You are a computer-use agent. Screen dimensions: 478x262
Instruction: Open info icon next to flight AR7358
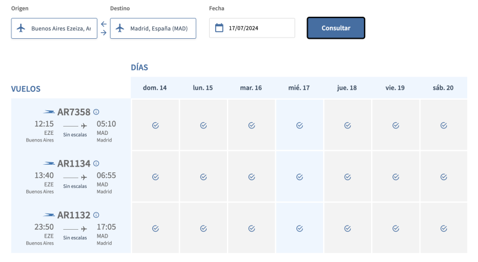(x=96, y=112)
